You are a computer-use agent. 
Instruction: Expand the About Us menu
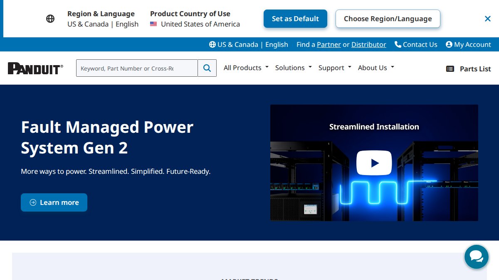coord(376,68)
